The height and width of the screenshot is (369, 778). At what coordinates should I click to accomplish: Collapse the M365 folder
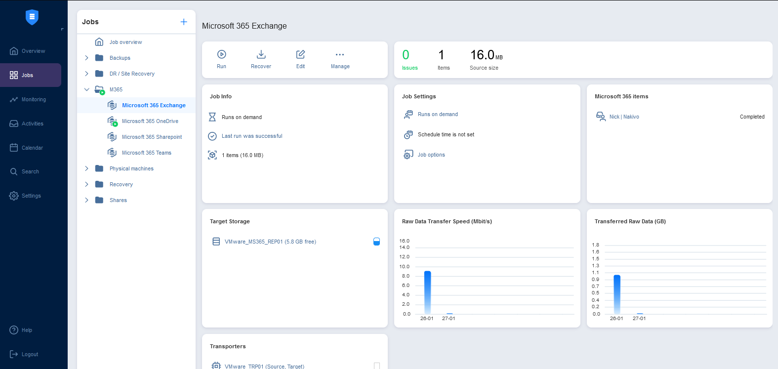tap(87, 89)
